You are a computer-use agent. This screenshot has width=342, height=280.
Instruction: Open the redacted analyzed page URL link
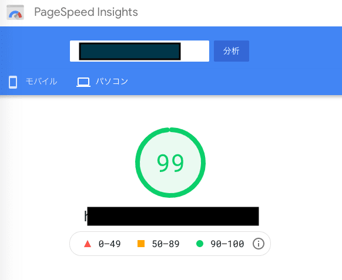(172, 216)
